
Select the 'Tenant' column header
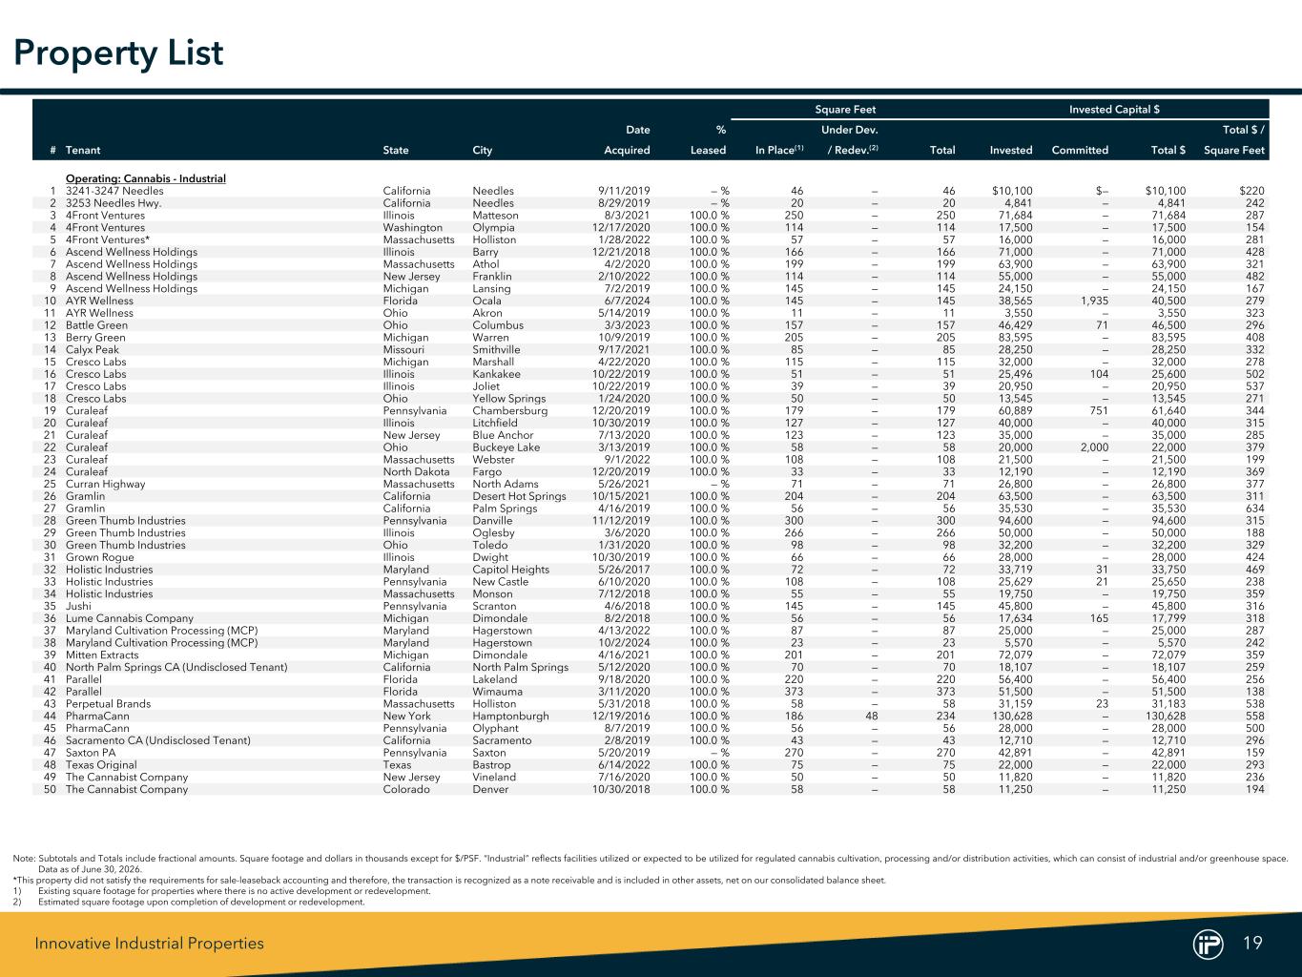(x=83, y=150)
